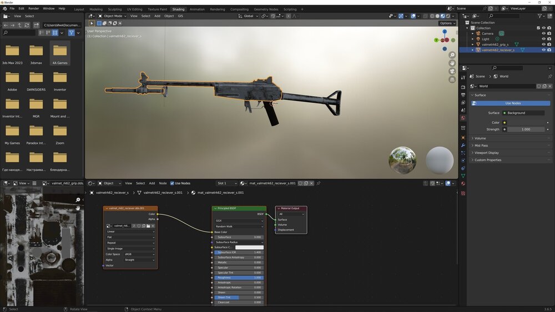Screen dimensions: 555x312
Task: Open the Modifier properties wrench tab
Action: (463, 145)
